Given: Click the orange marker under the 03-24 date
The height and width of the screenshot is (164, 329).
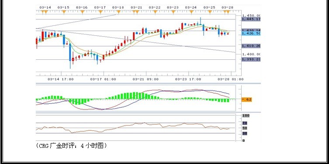Looking at the screenshot, I should click(191, 12).
